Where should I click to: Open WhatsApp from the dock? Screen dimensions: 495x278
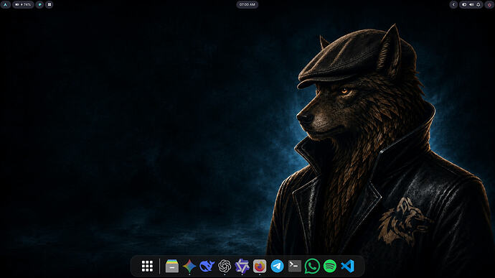pyautogui.click(x=312, y=266)
